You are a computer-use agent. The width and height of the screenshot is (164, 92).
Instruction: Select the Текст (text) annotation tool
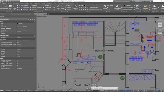(x=58, y=7)
